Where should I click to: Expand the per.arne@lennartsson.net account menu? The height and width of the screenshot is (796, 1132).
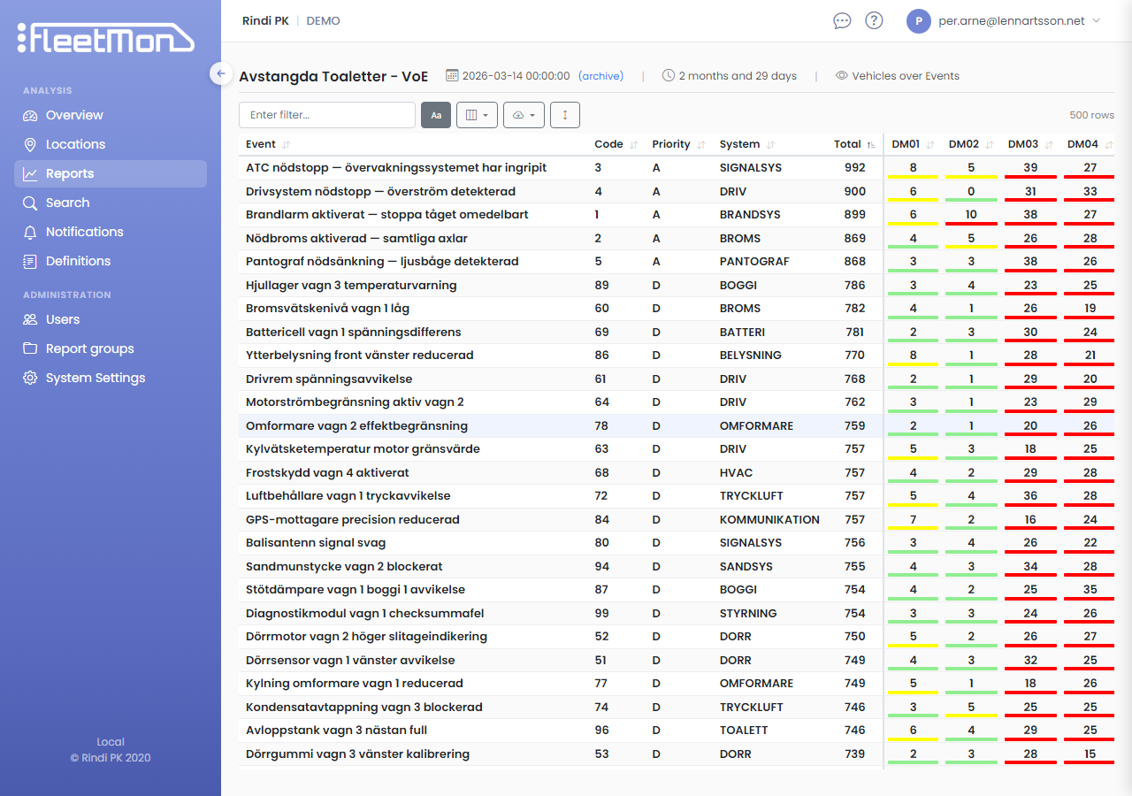[1014, 21]
